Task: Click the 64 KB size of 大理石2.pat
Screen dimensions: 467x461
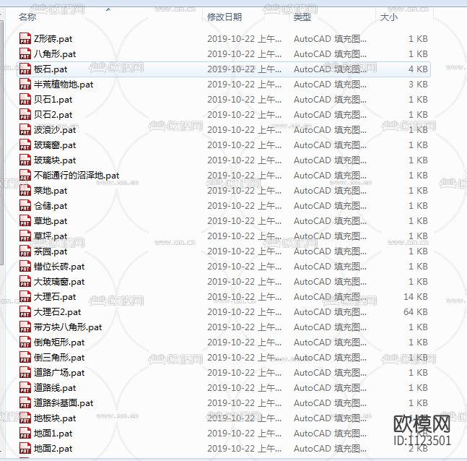Action: pos(416,312)
